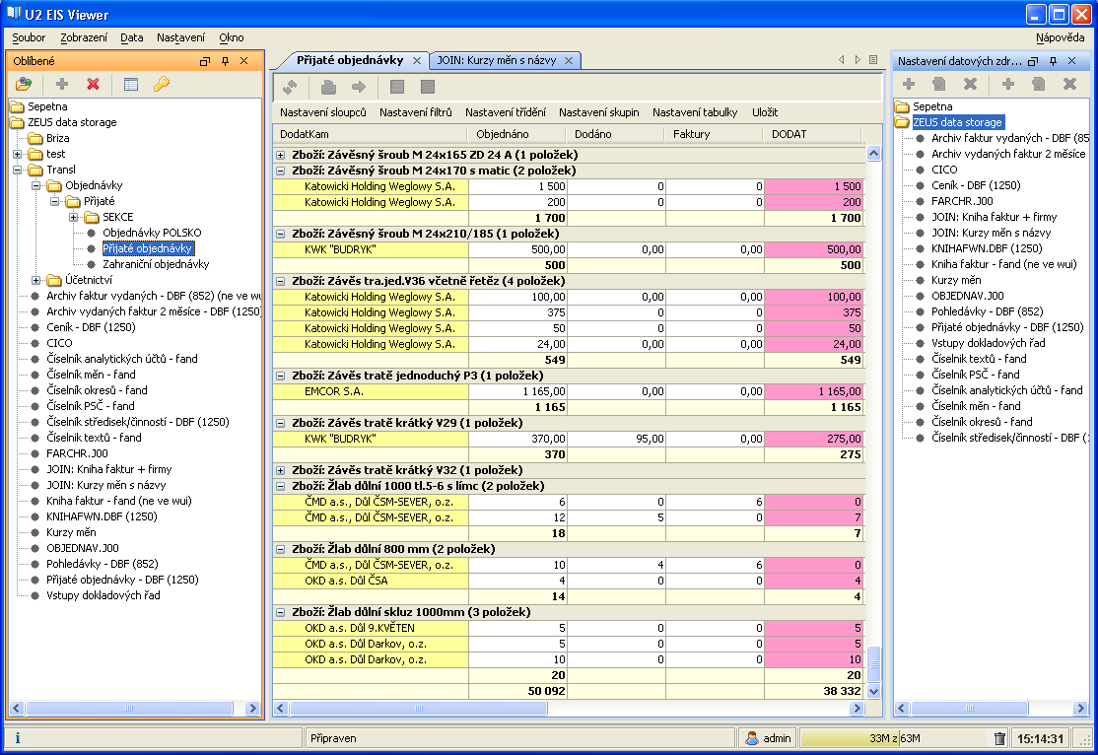
Task: Open the tab list icon beside tab arrows
Action: [x=873, y=60]
